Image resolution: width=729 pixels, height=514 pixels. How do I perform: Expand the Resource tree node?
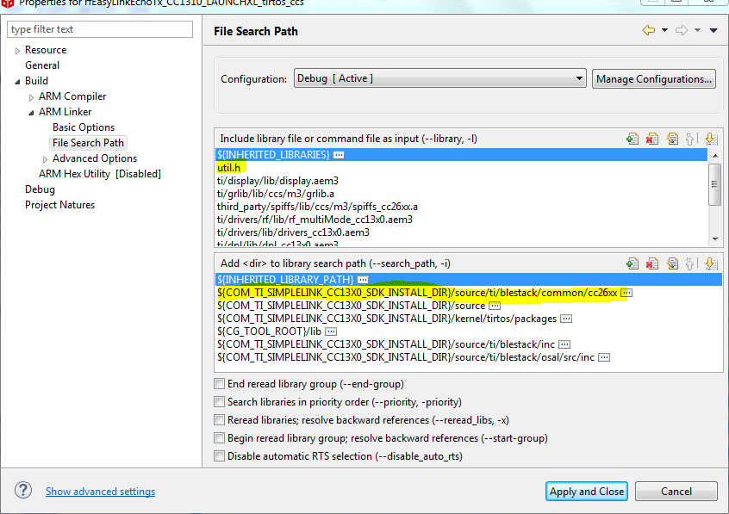17,51
